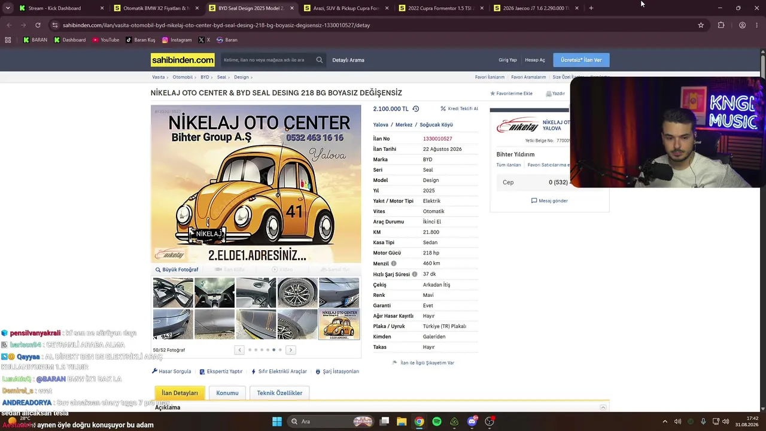
Task: Open Şarj İstasyonları link
Action: 338,371
